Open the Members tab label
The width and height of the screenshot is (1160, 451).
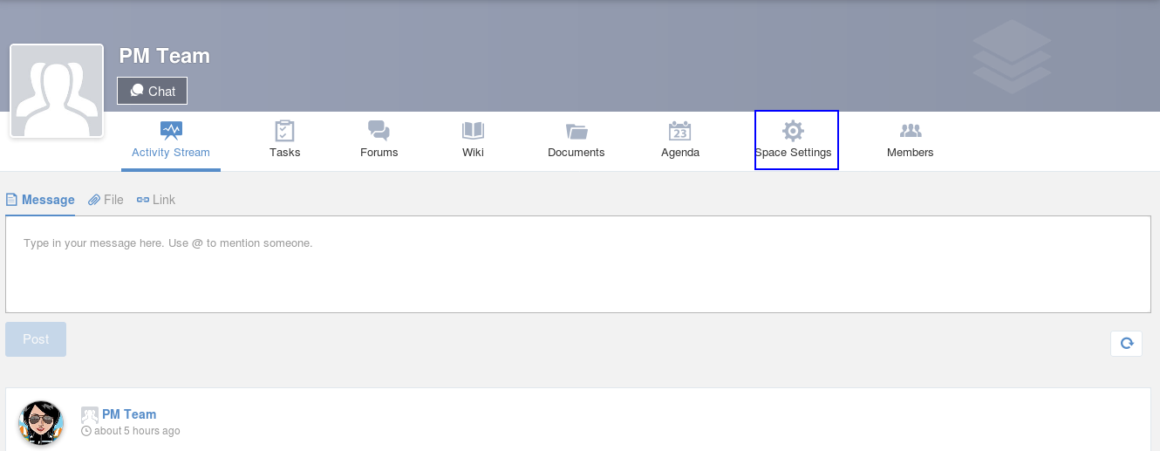(911, 153)
